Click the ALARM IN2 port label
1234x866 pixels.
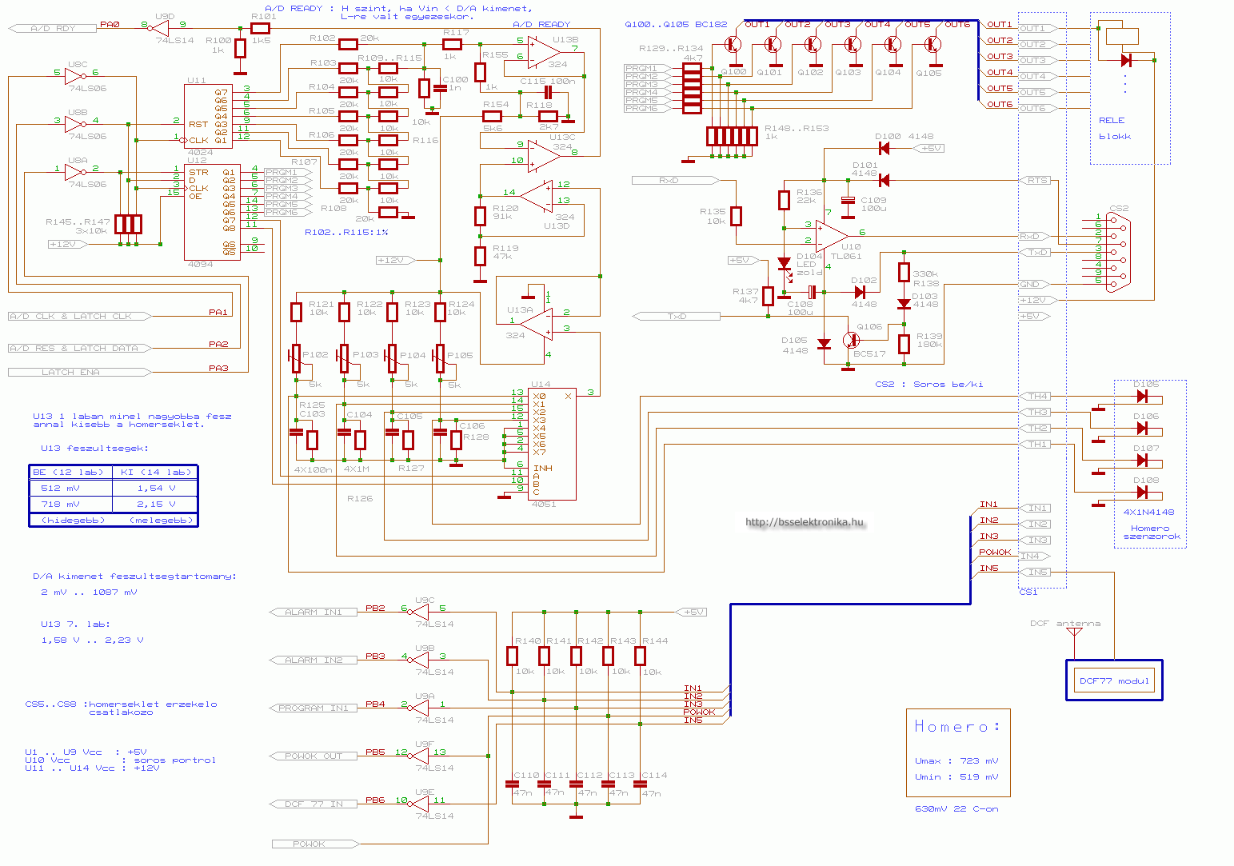tap(312, 660)
